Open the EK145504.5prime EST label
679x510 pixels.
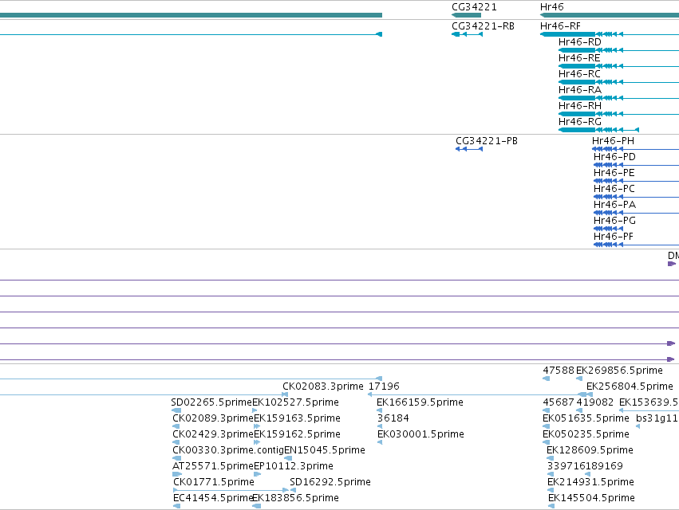[x=591, y=498]
